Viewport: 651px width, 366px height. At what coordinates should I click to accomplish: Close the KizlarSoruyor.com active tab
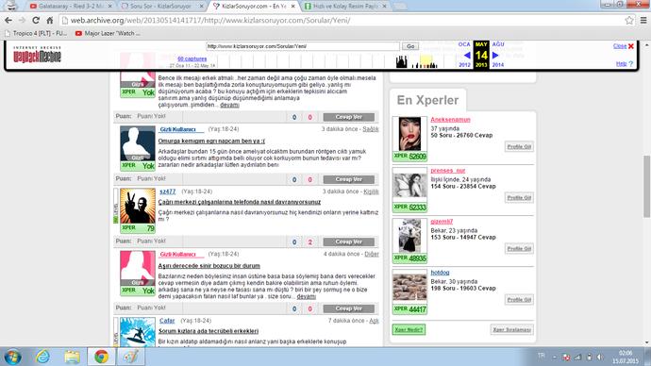pyautogui.click(x=293, y=7)
